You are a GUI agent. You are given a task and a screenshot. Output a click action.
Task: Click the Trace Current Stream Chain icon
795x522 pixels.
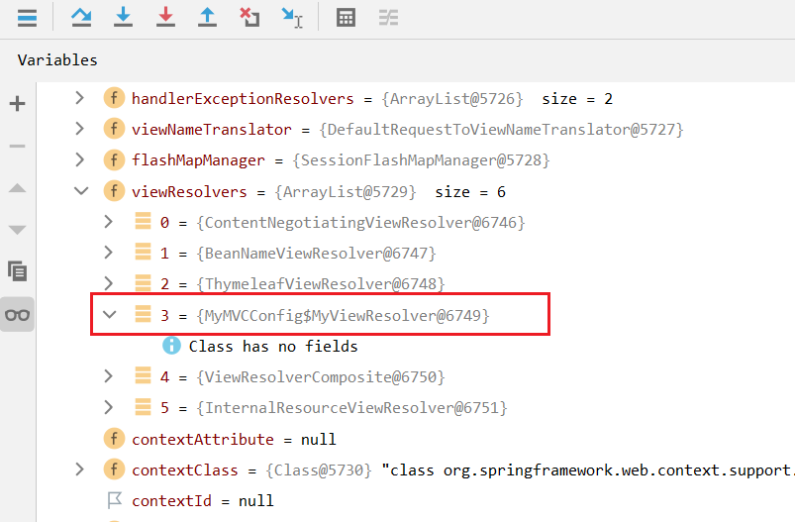388,18
